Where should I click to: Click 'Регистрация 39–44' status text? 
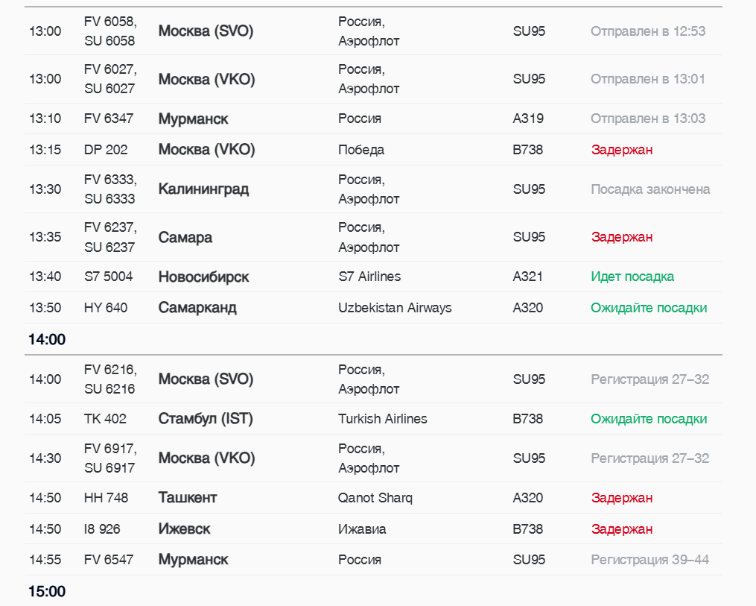(649, 560)
